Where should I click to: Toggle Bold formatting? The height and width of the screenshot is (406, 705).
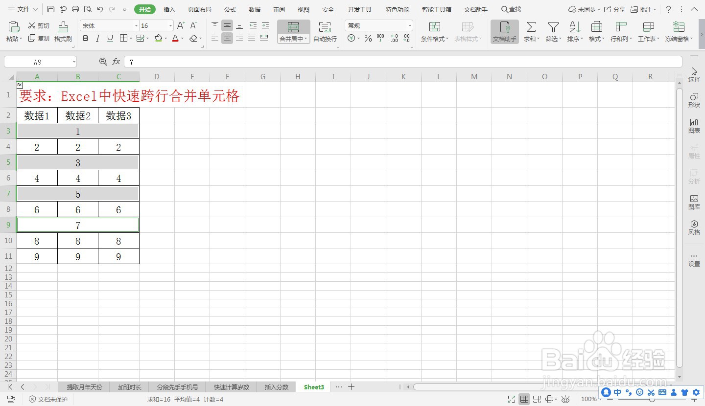pos(86,38)
